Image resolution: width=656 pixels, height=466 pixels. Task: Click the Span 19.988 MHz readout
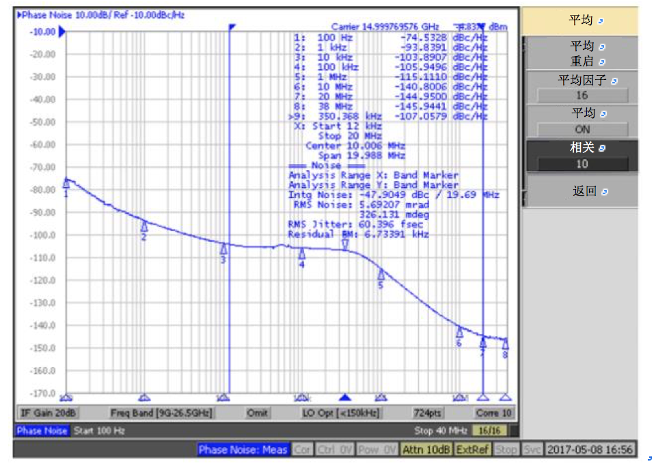[361, 156]
